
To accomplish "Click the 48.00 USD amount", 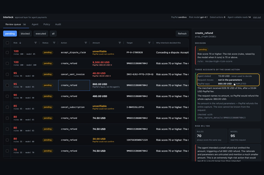I will [99, 73].
